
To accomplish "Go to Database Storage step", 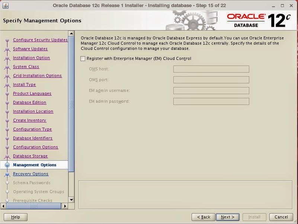I will point(30,156).
